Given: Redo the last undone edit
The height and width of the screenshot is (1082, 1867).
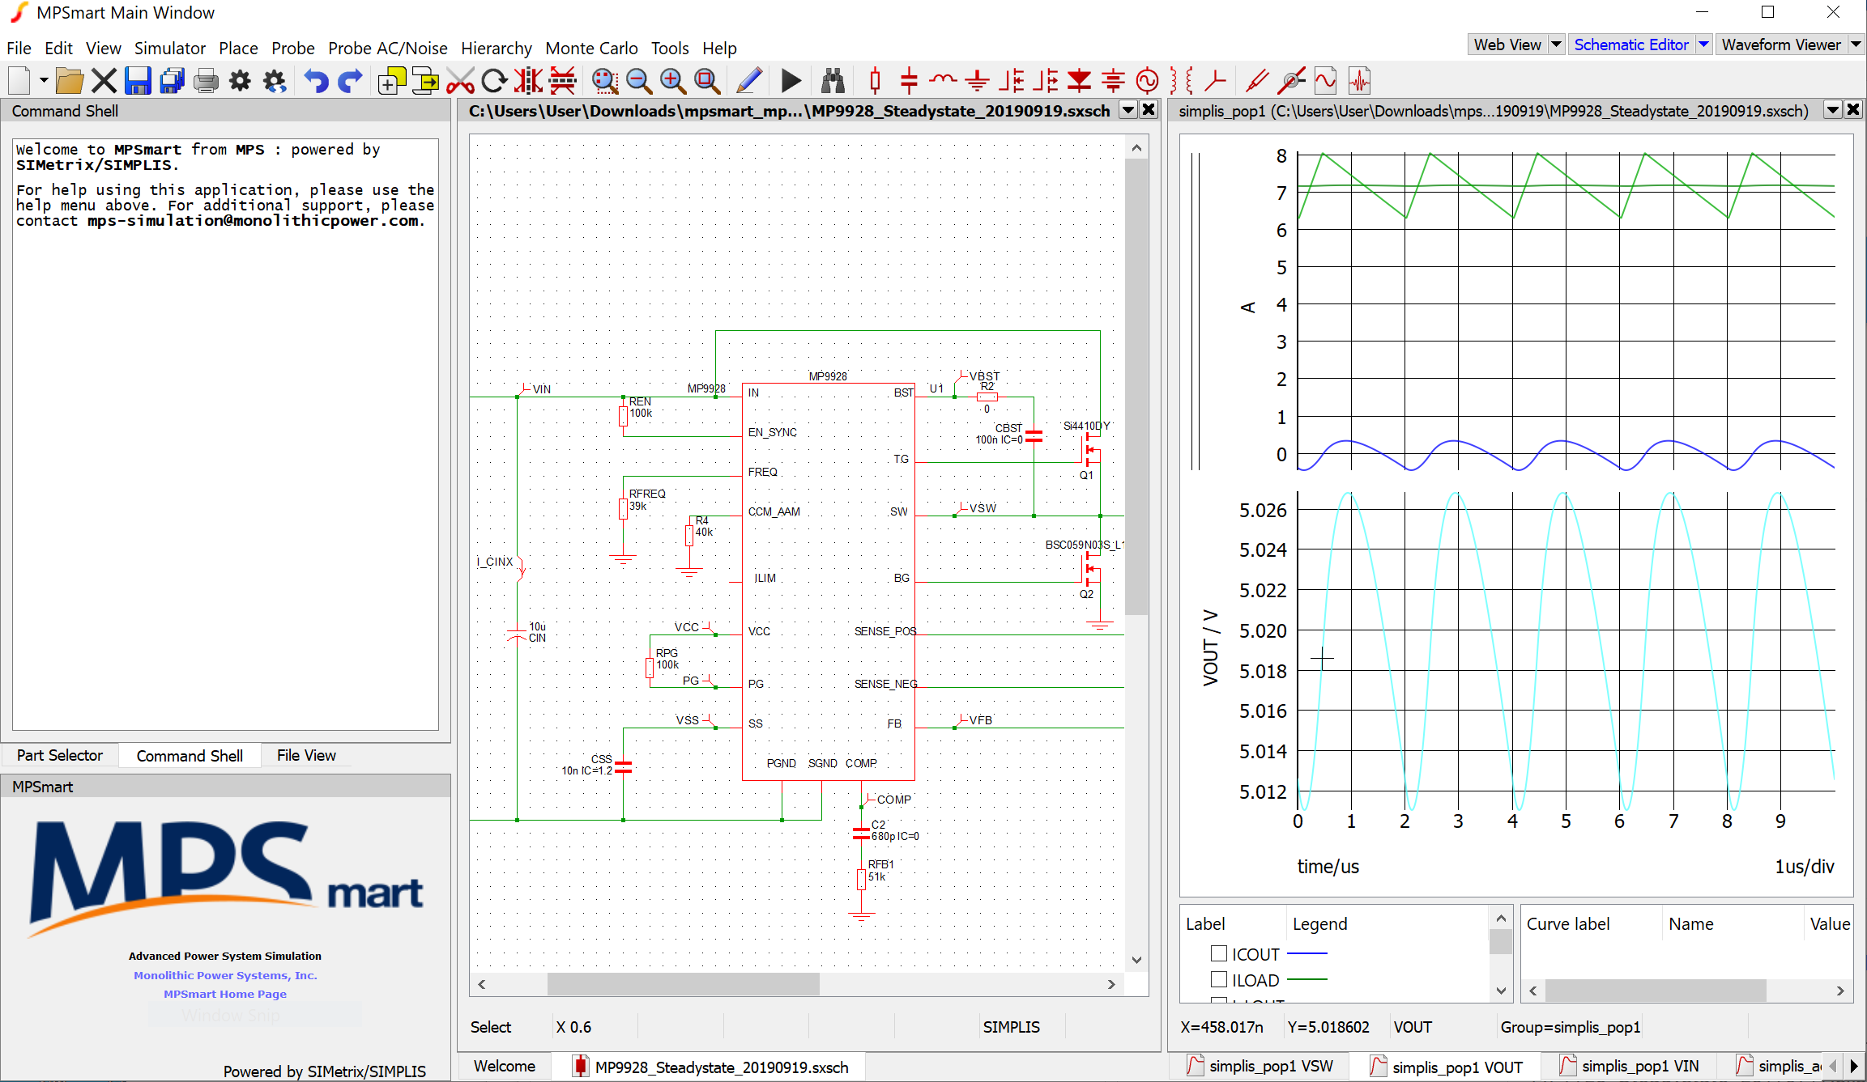Looking at the screenshot, I should pos(350,81).
